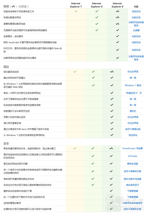
Task: Click the Internet Explorer 9 column header
Action: pos(117,5)
